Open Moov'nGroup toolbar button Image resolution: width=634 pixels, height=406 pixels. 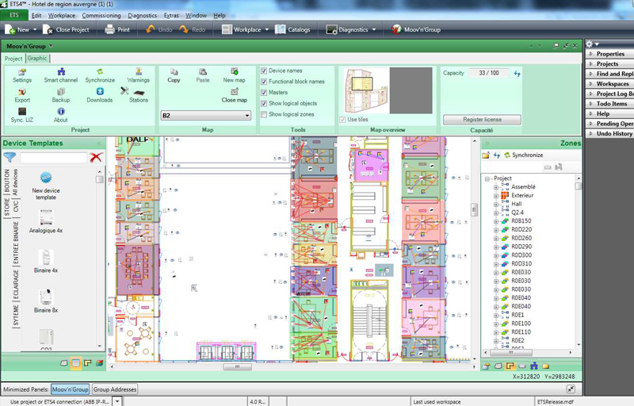(415, 29)
